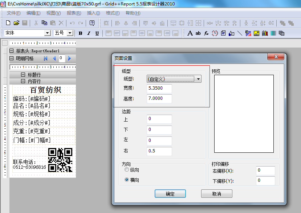Insert picture box icon
This screenshot has height=213, width=301.
(256, 33)
